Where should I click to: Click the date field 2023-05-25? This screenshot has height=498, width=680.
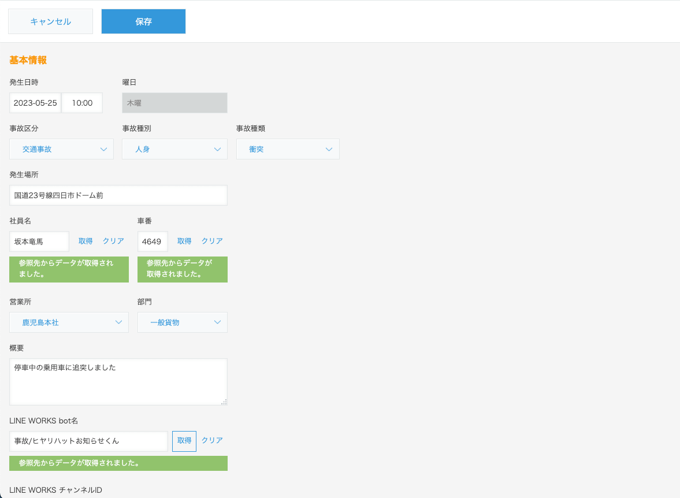[35, 103]
